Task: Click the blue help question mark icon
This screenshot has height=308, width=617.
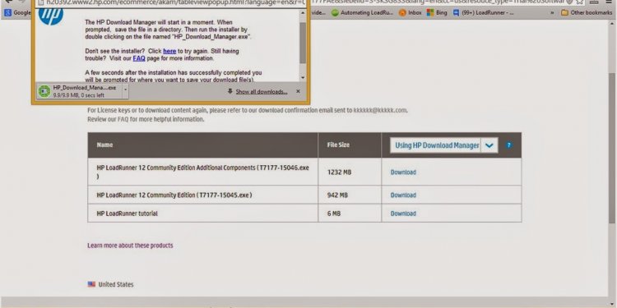Action: 508,145
